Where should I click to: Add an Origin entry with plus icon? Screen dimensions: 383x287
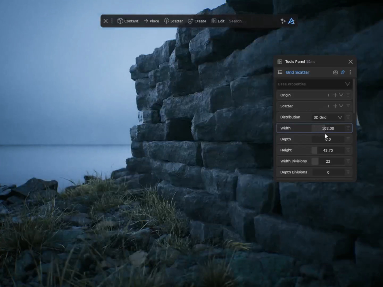[335, 95]
